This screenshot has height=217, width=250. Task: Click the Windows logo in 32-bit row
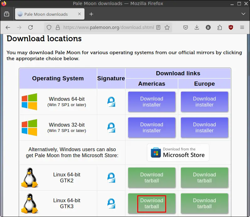(29, 128)
